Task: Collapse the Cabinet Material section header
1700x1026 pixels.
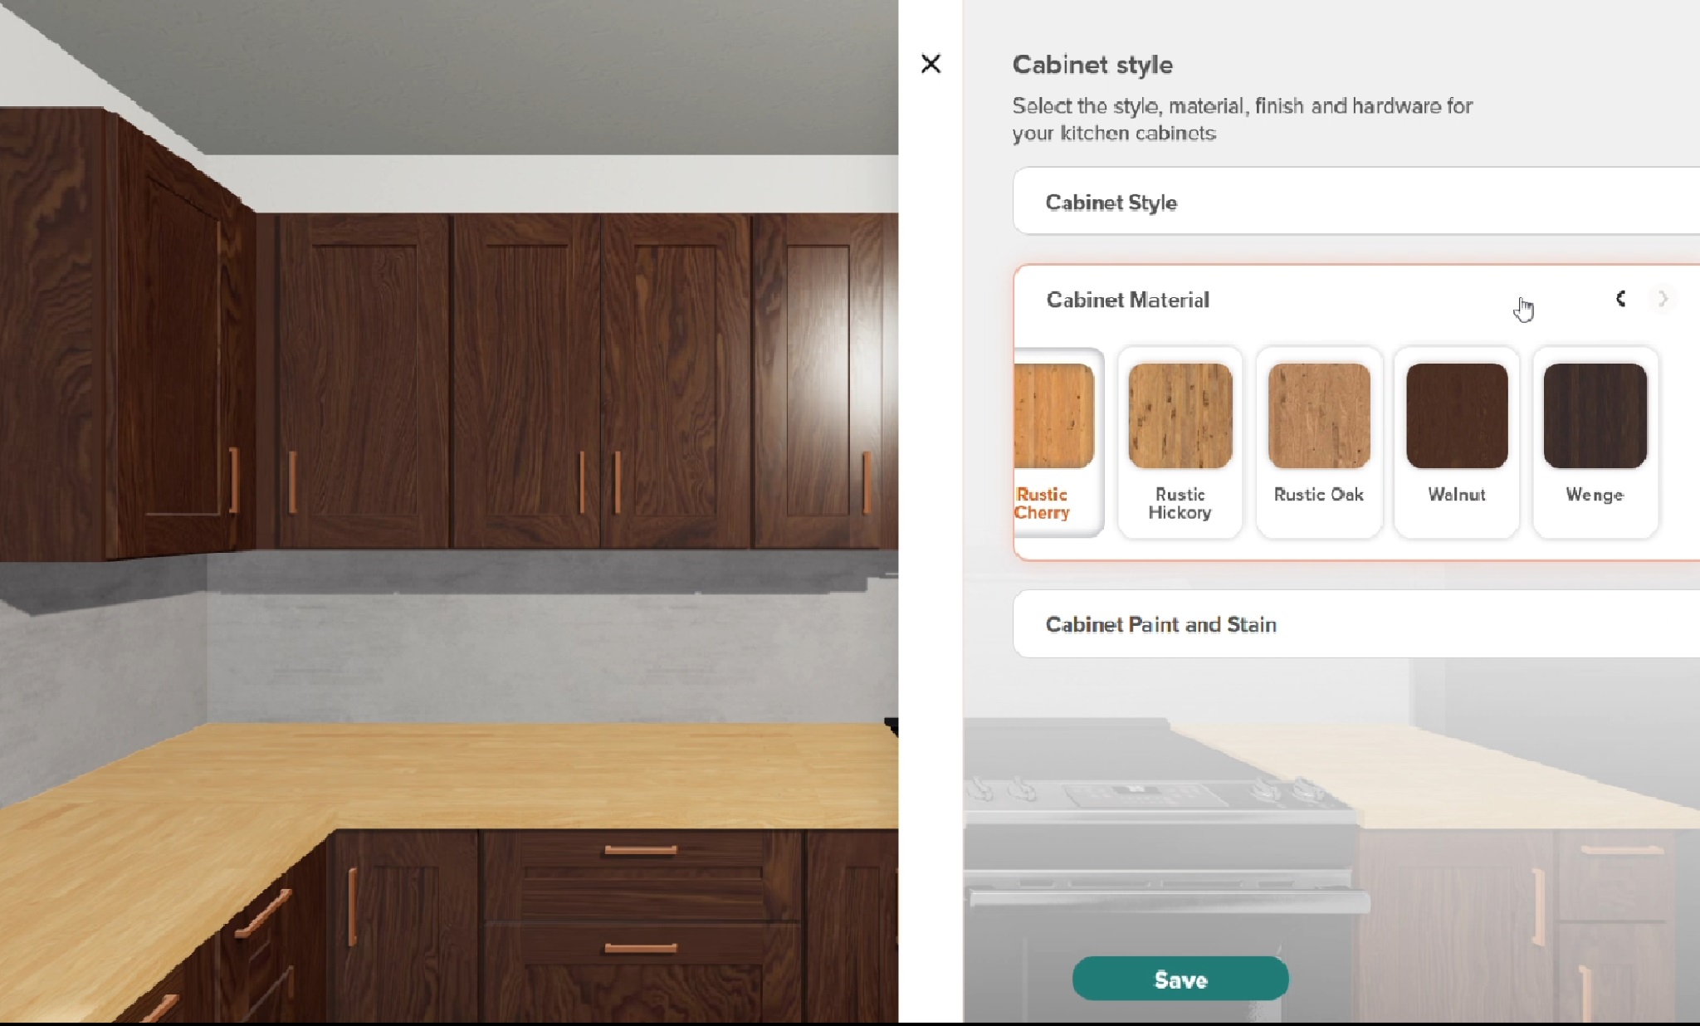Action: [1127, 300]
